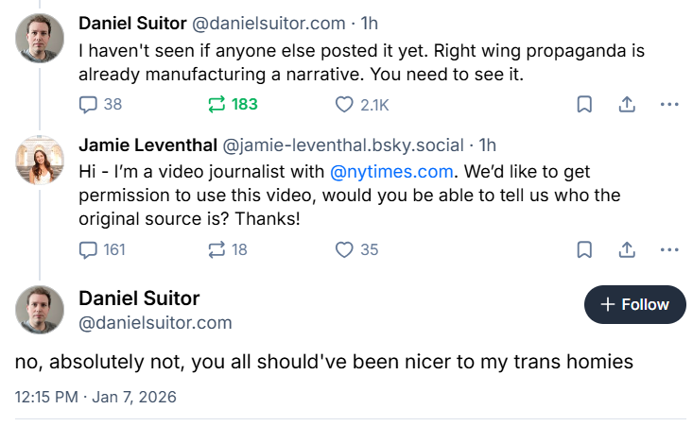Bookmark Daniel Suitor's first post
693x426 pixels.
click(584, 104)
